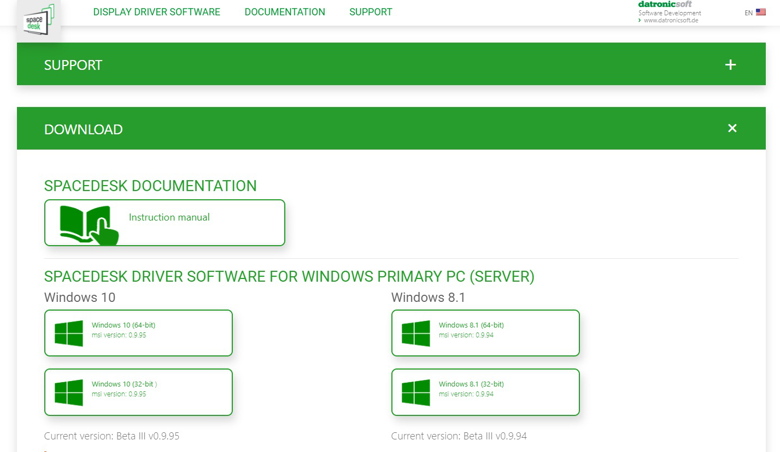
Task: Click the DOWNLOAD section header title
Action: [x=83, y=129]
